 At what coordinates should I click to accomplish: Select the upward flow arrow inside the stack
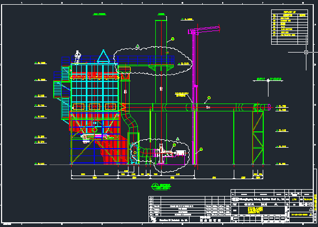click(161, 89)
